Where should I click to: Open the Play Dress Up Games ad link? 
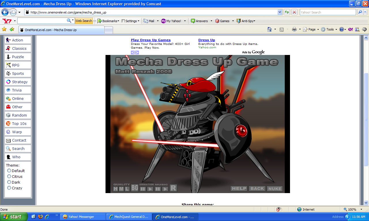150,40
